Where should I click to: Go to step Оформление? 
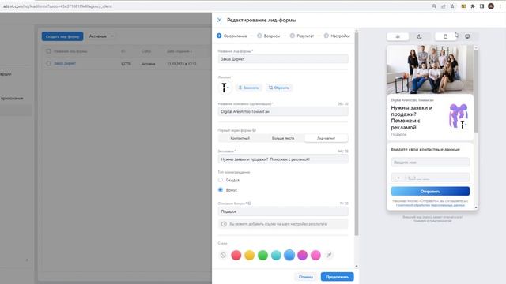coord(232,35)
